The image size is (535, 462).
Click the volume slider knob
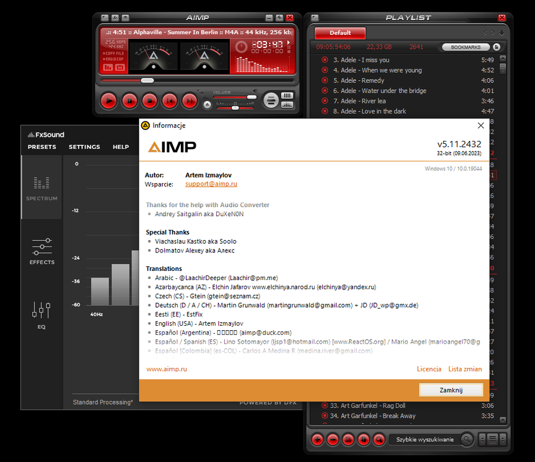click(x=251, y=98)
